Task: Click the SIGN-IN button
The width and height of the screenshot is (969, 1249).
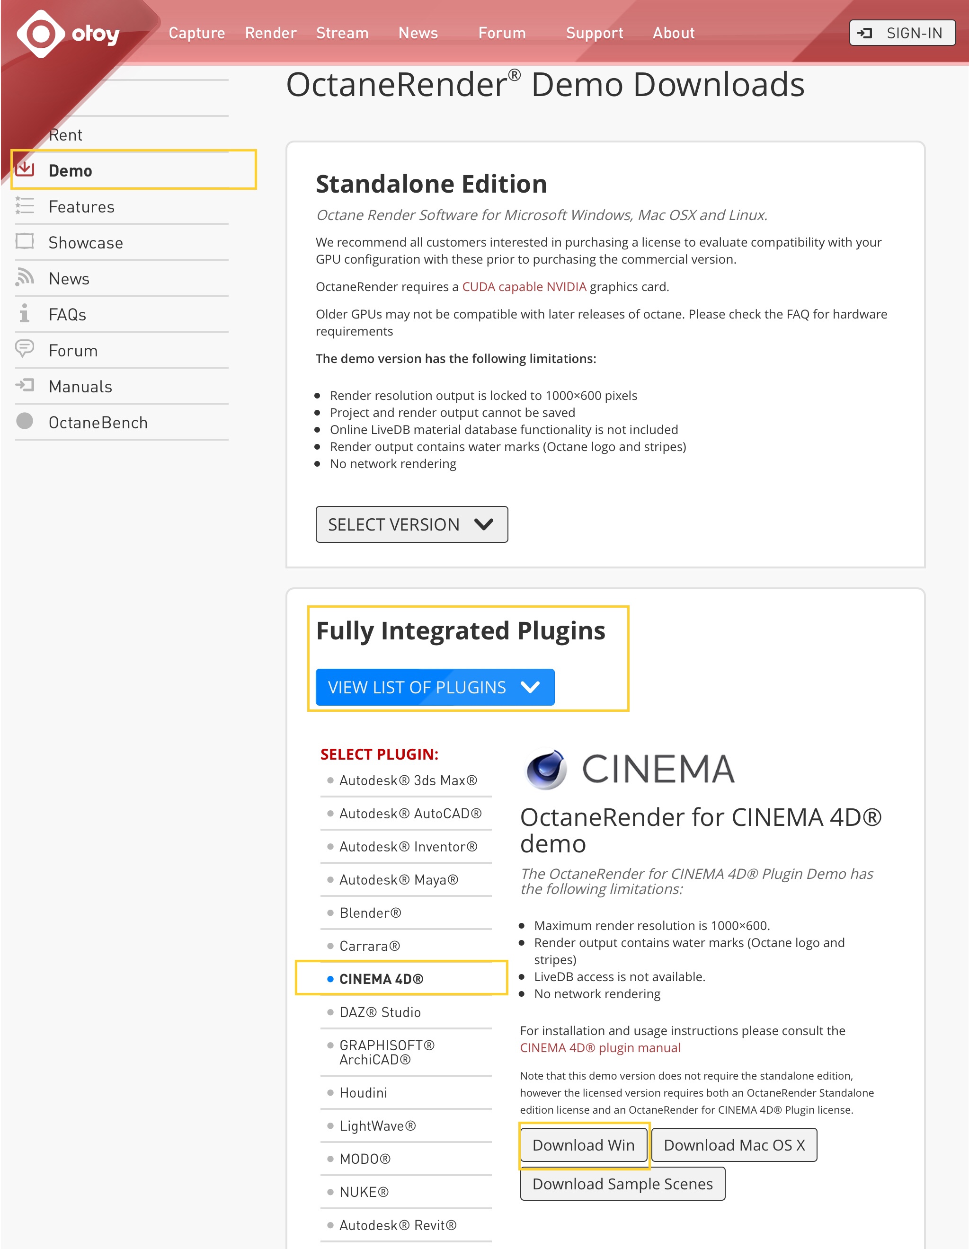Action: pos(902,33)
